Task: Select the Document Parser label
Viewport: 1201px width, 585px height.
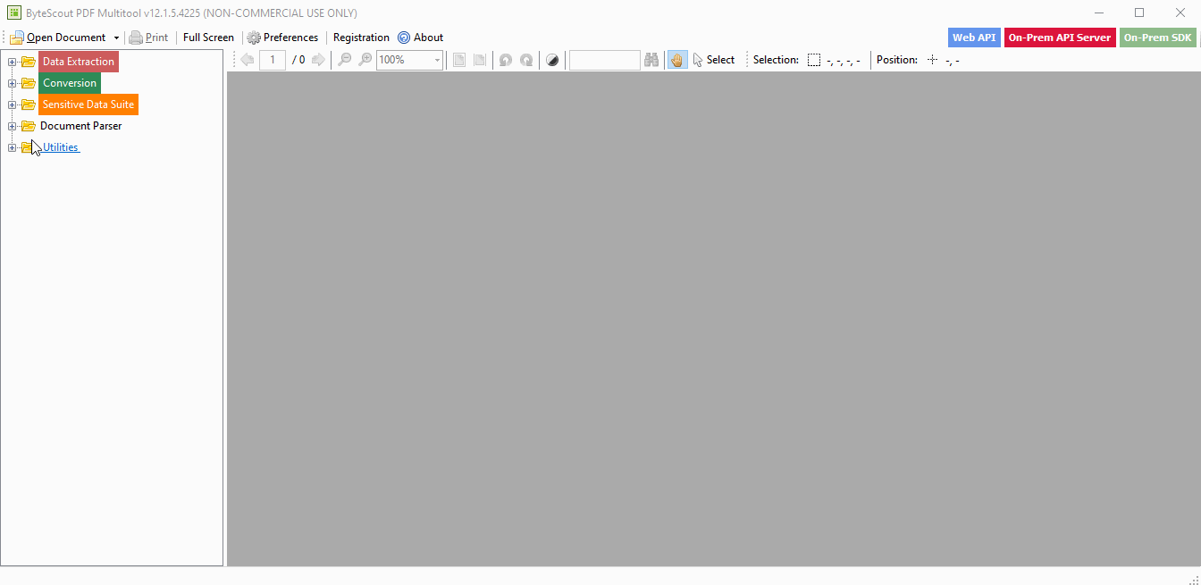Action: coord(81,126)
